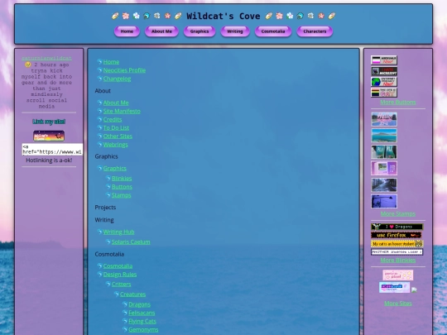Viewport: 447px width, 335px height.
Task: Open the Site Manifesto link
Action: click(x=122, y=111)
